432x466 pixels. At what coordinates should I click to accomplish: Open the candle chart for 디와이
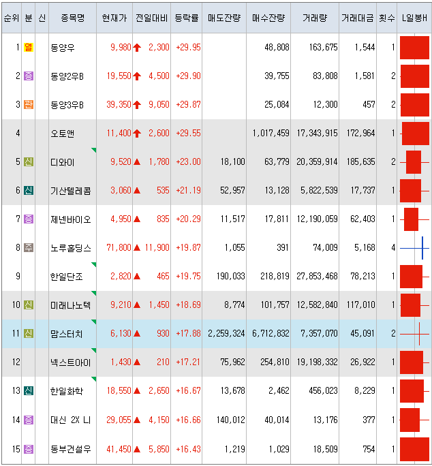pyautogui.click(x=414, y=162)
